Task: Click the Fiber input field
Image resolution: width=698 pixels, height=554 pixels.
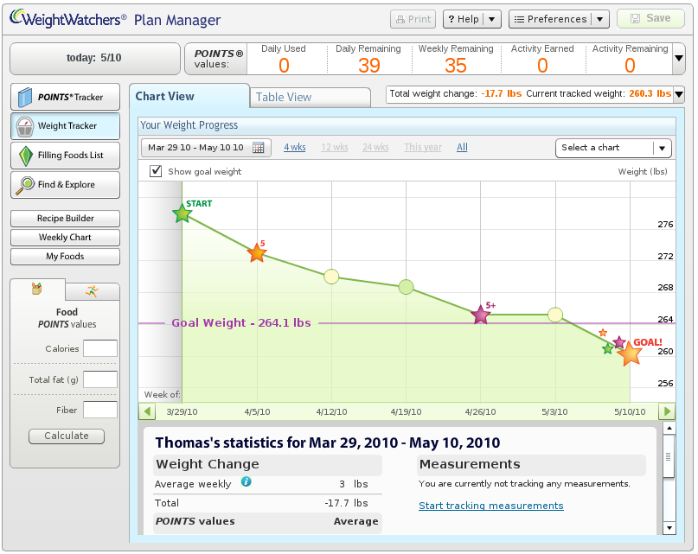Action: coord(100,410)
